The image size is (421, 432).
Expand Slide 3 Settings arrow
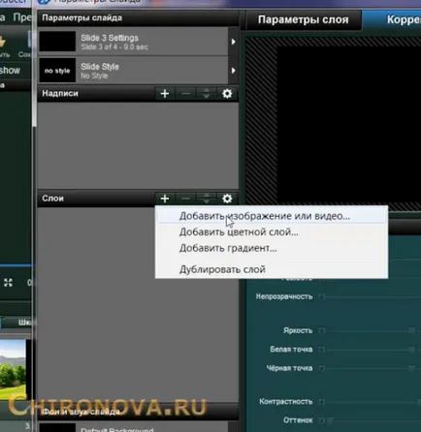[x=233, y=42]
